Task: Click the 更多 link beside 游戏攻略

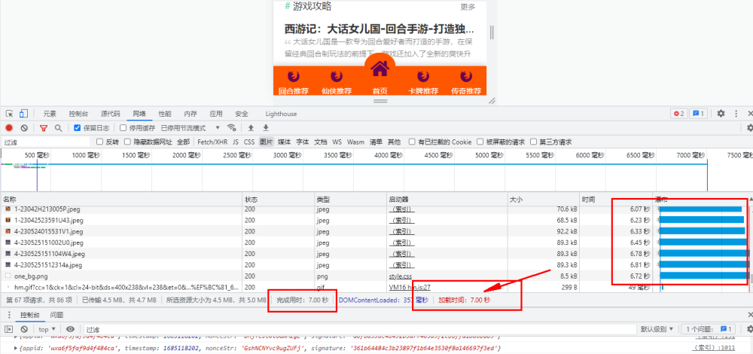Action: (x=468, y=7)
